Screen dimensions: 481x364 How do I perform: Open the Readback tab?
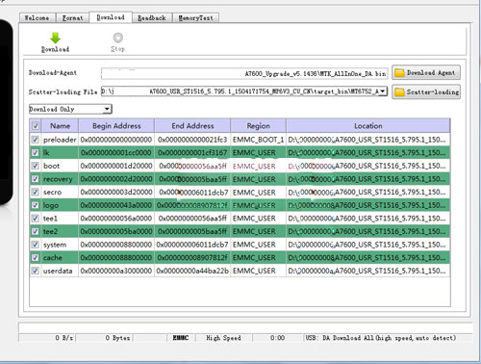click(152, 18)
